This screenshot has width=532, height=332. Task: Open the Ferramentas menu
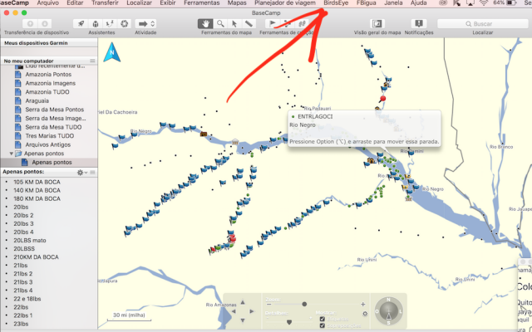click(201, 3)
